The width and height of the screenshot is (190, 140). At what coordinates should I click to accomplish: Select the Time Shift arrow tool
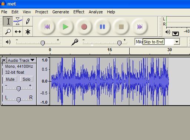click(x=18, y=31)
